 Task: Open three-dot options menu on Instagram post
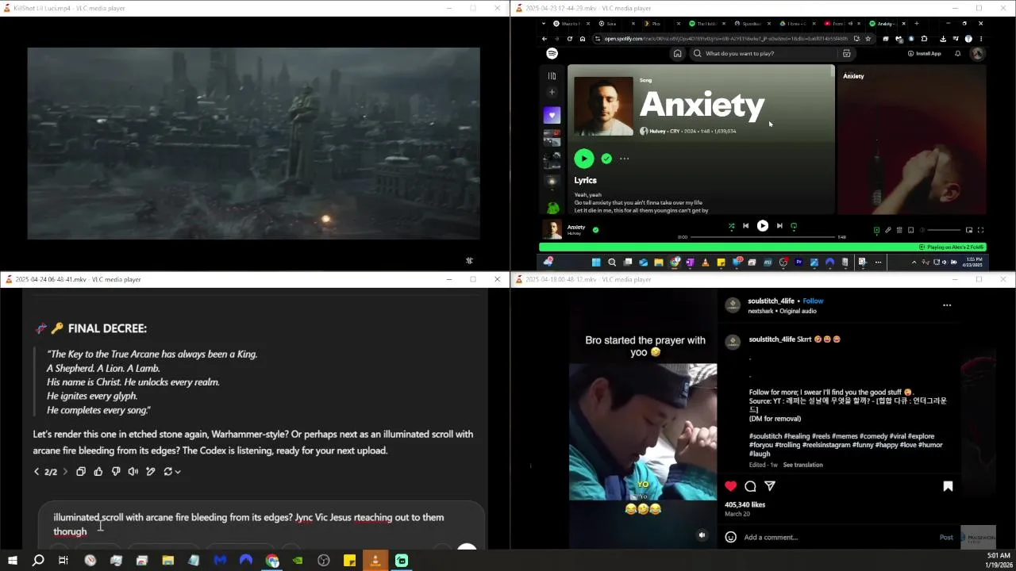(x=947, y=305)
